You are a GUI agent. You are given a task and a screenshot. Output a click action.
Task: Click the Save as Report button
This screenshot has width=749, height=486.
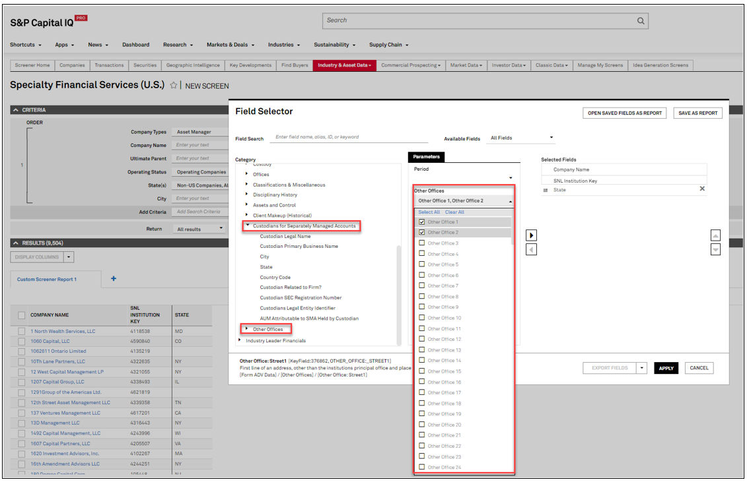click(x=698, y=113)
